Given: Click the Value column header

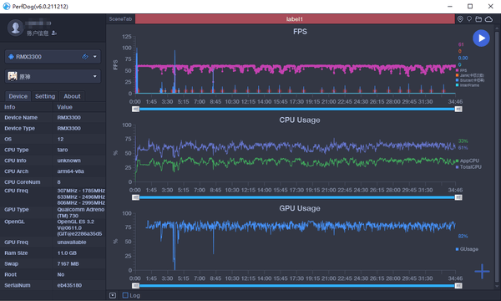Looking at the screenshot, I should [x=64, y=107].
